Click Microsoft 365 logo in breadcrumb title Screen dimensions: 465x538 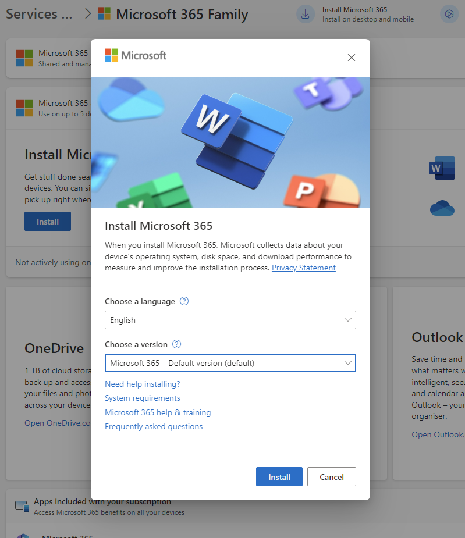104,14
